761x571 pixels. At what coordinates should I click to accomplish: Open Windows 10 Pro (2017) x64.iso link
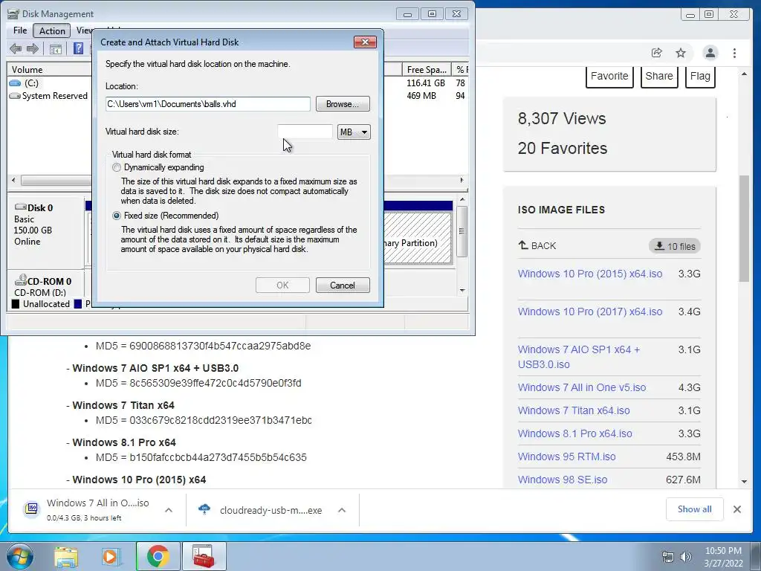tap(589, 312)
